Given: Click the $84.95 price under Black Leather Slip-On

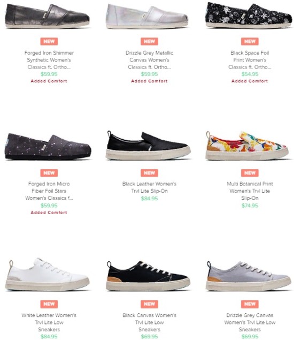Looking at the screenshot, I should [x=149, y=199].
